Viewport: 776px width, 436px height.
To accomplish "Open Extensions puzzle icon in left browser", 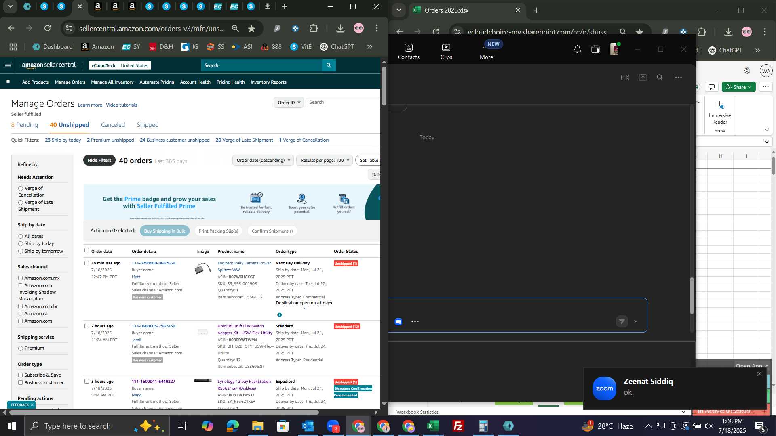I will tap(314, 28).
